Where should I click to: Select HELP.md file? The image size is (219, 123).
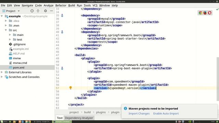(x=19, y=54)
